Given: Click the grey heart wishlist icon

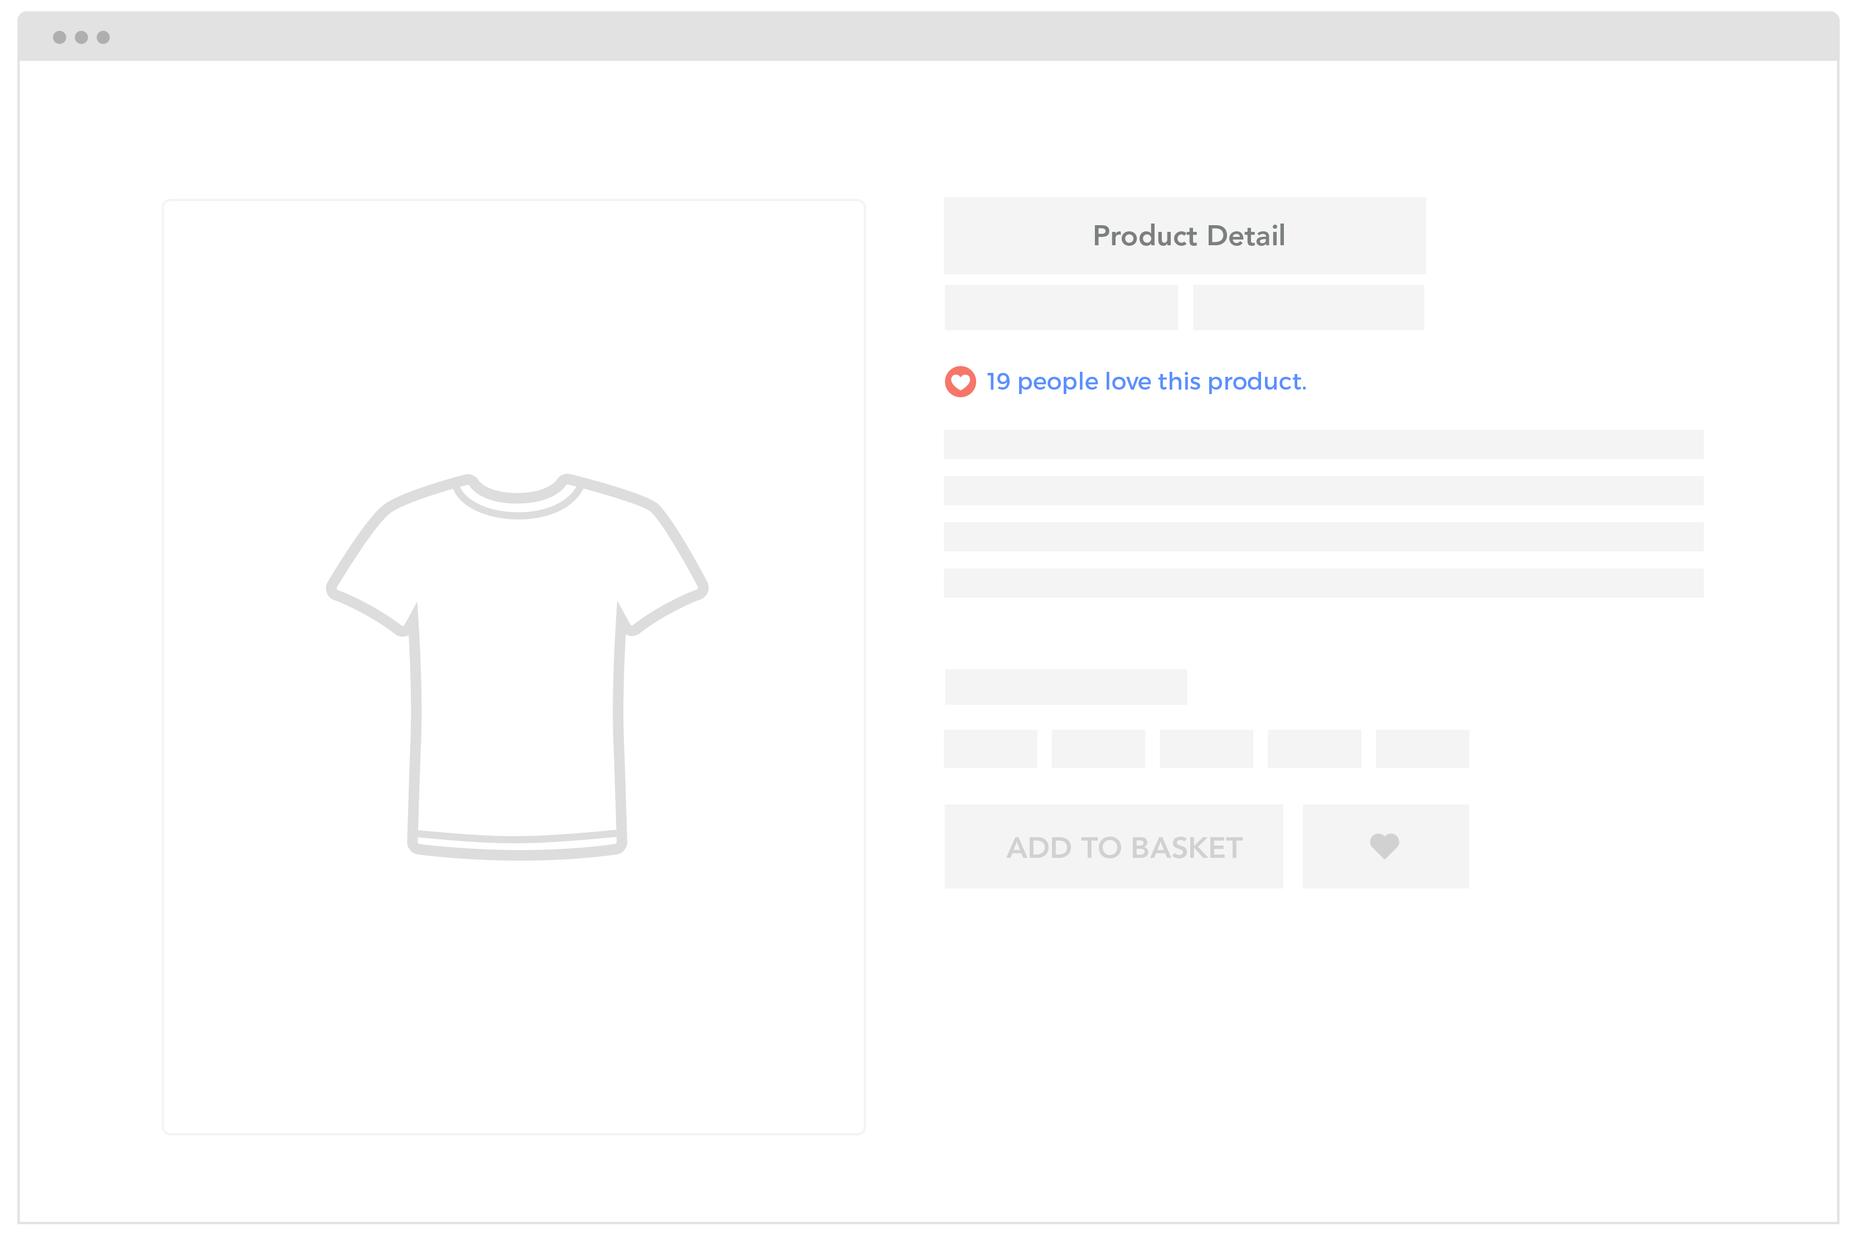Looking at the screenshot, I should (x=1384, y=846).
